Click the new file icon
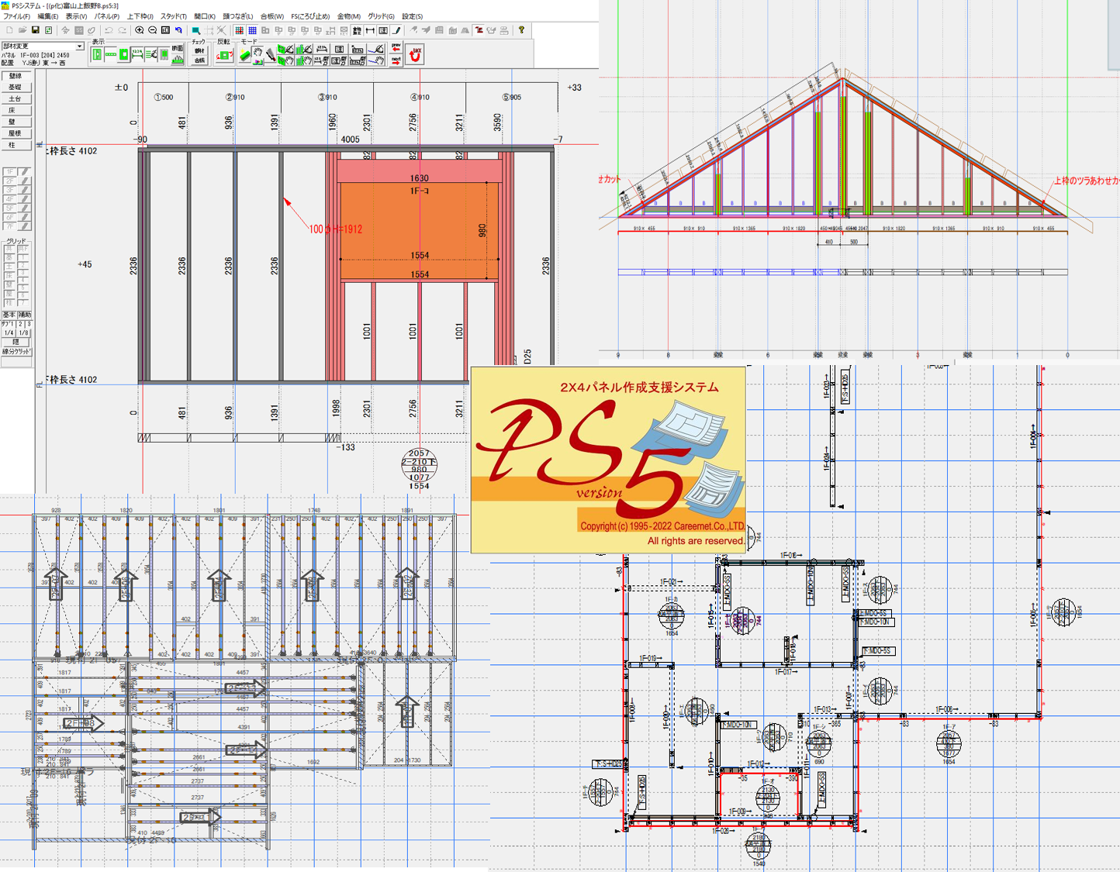The width and height of the screenshot is (1120, 872). tap(9, 30)
